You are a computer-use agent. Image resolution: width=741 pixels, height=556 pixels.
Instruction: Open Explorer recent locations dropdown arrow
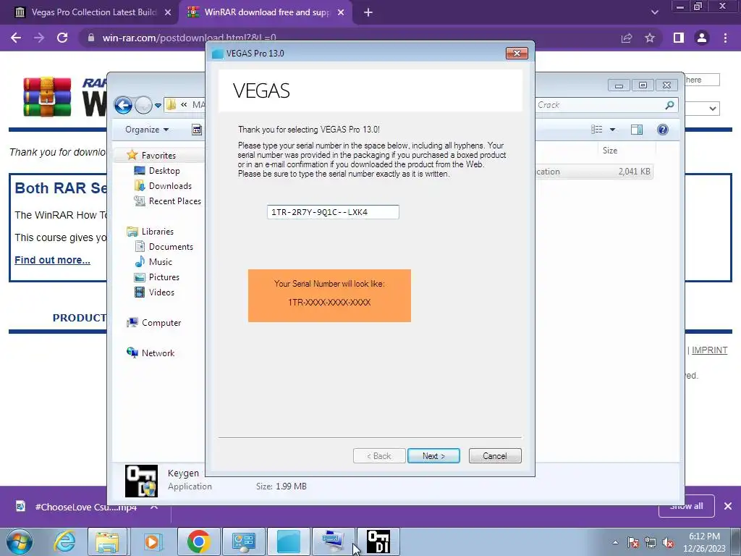pyautogui.click(x=158, y=106)
